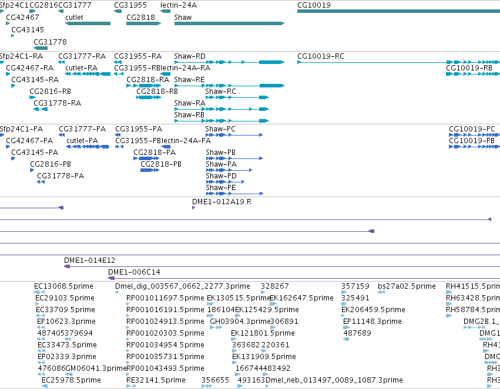Select the Shaw-RA transcript label
The width and height of the screenshot is (500, 389).
pos(190,103)
